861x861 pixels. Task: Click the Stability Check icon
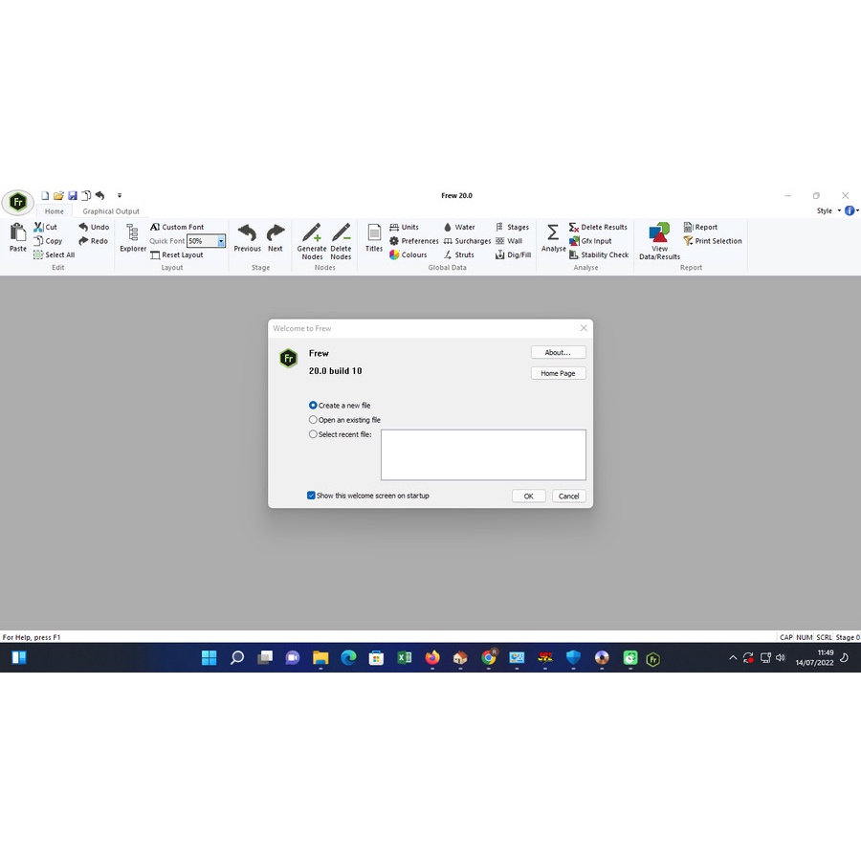coord(574,254)
